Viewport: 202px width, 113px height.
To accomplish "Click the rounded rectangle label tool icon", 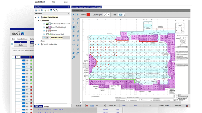I will point(74,36).
